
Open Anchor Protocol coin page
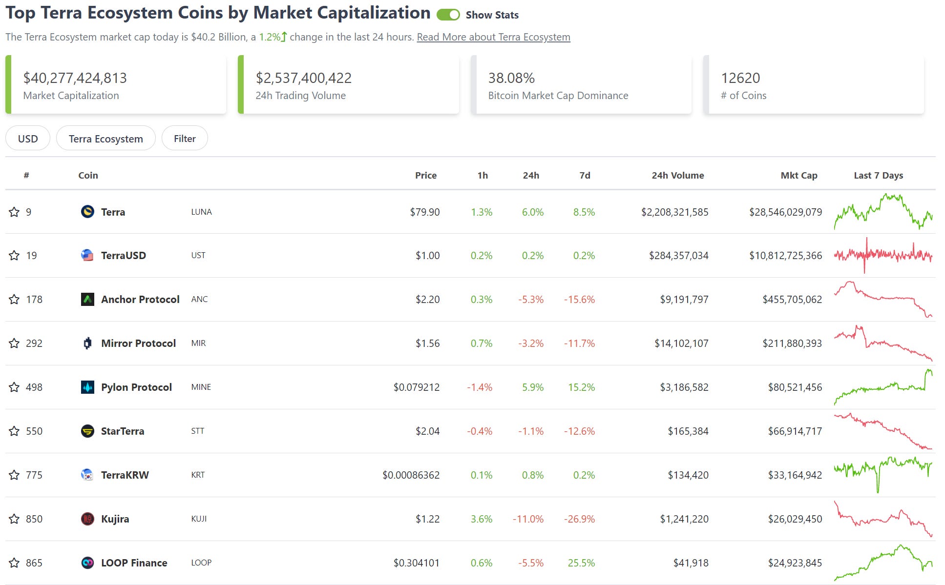(140, 299)
